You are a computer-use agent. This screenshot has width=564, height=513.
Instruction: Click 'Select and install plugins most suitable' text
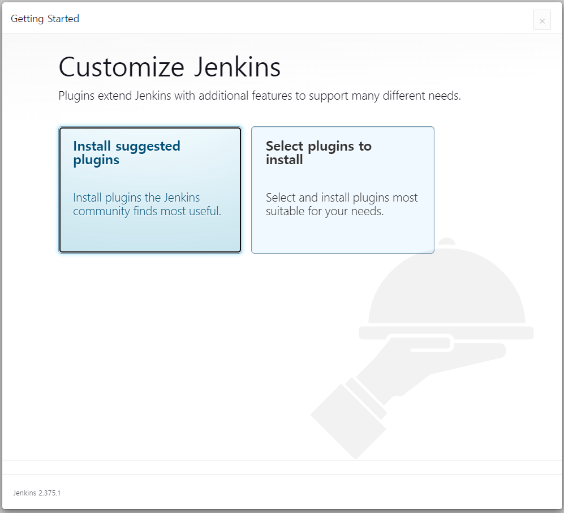(342, 204)
